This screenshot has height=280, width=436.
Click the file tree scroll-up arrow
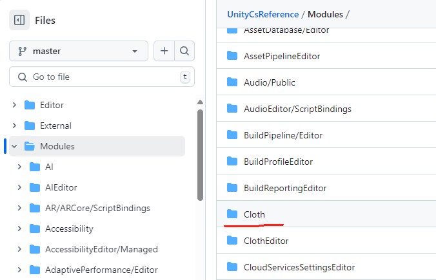coord(200,102)
